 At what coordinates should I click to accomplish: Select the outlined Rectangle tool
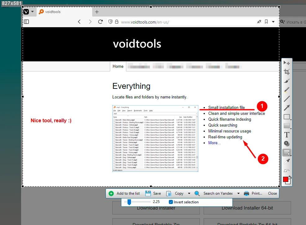click(x=286, y=117)
